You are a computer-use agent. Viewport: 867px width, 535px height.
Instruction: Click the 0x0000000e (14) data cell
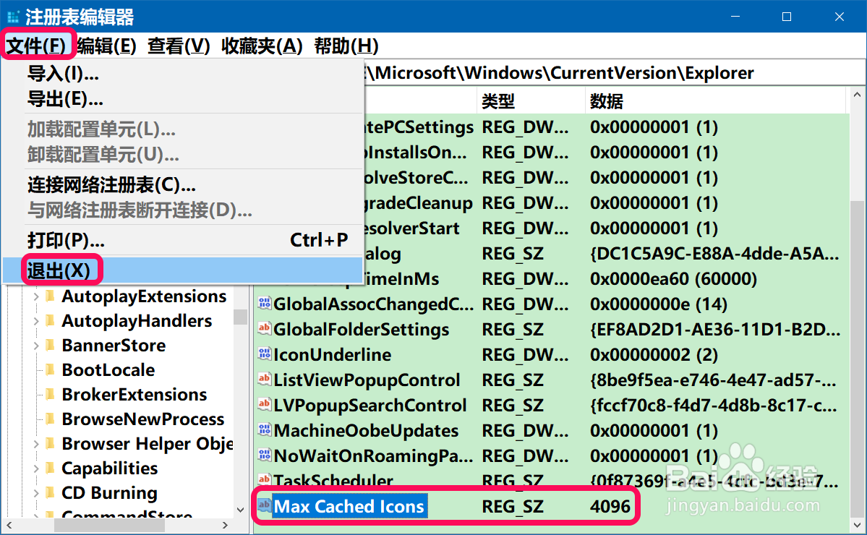point(659,304)
